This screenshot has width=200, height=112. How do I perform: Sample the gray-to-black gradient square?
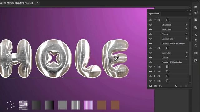tap(49, 105)
